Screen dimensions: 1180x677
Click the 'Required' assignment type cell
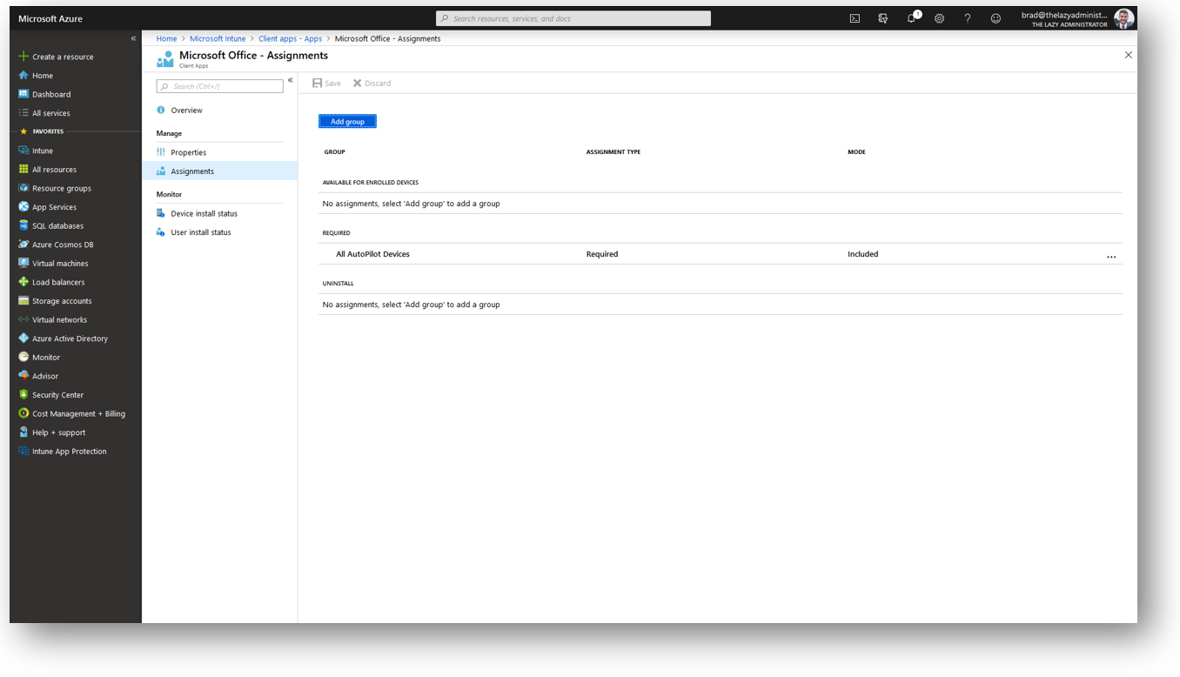[602, 254]
